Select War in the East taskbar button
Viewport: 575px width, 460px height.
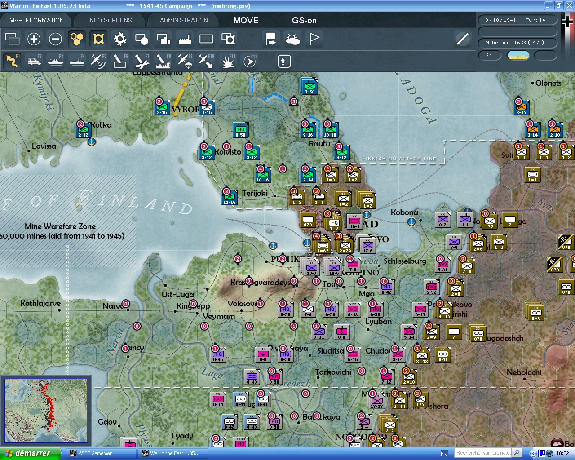[173, 453]
